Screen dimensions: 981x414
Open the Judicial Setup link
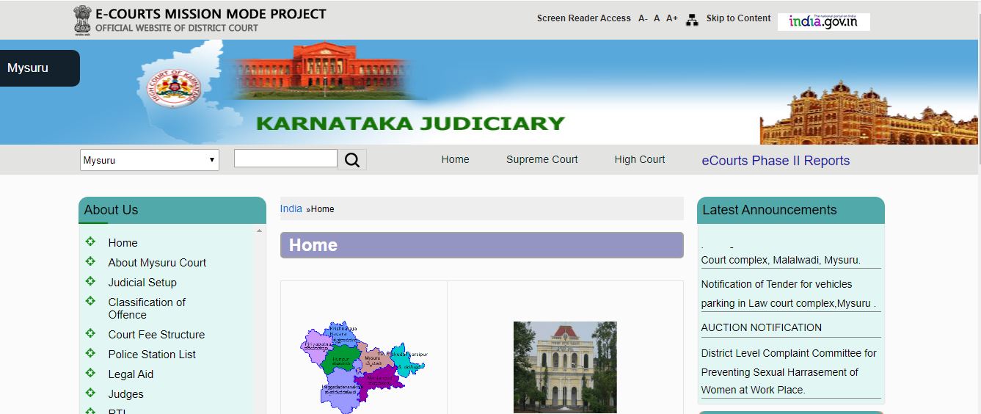pos(142,283)
